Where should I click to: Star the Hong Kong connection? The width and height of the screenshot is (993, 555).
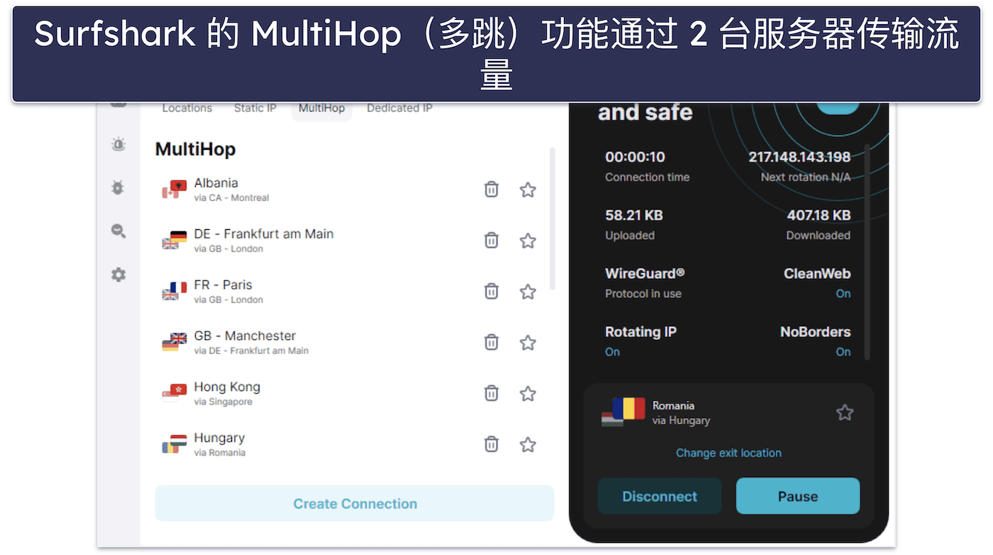coord(528,394)
